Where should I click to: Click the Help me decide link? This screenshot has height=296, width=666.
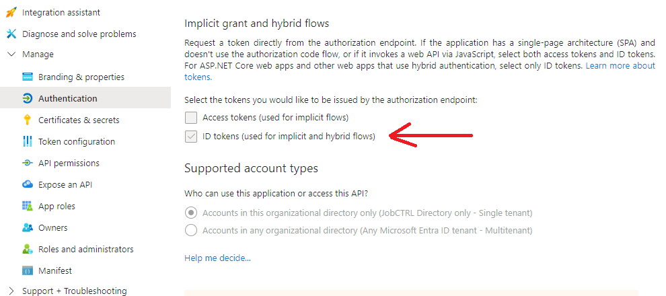217,258
